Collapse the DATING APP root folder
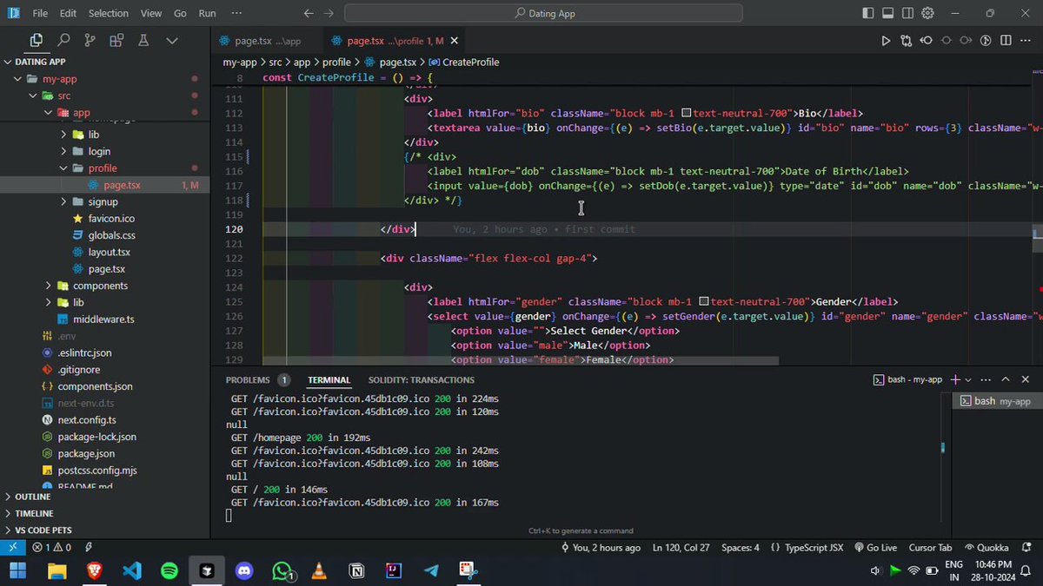Screen dimensions: 1043x586 [x=104, y=62]
